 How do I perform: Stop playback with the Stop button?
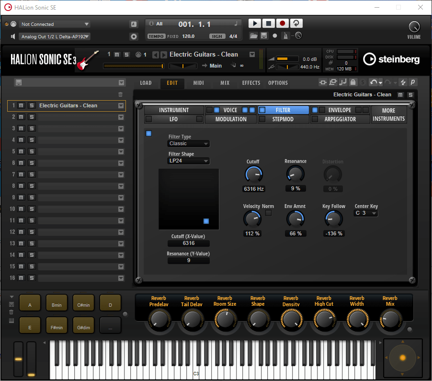coord(269,23)
